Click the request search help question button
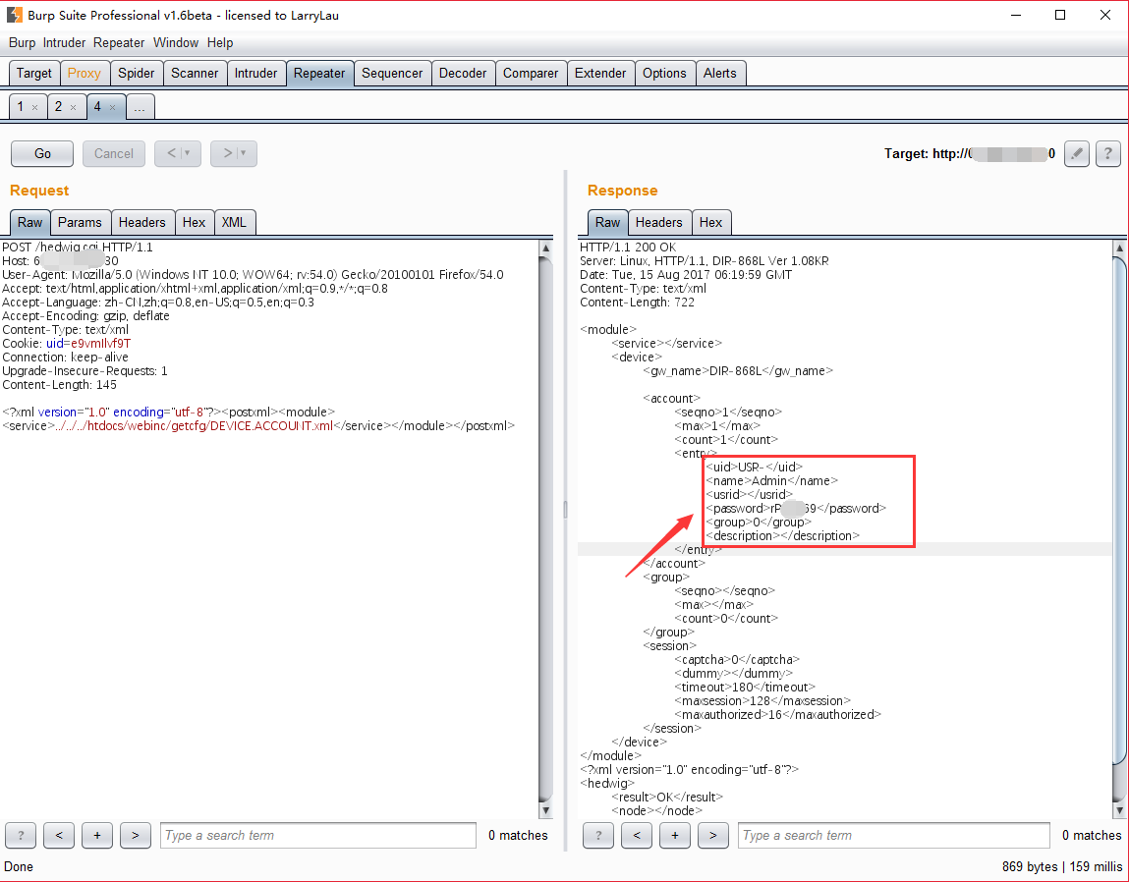Image resolution: width=1129 pixels, height=882 pixels. tap(21, 835)
